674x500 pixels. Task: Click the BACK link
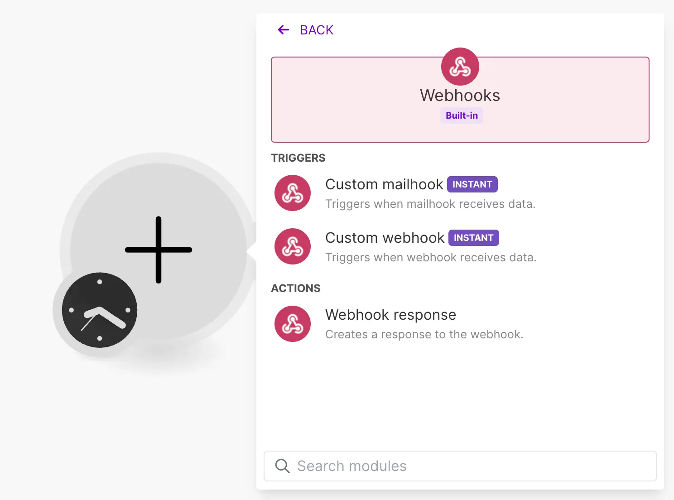point(316,30)
